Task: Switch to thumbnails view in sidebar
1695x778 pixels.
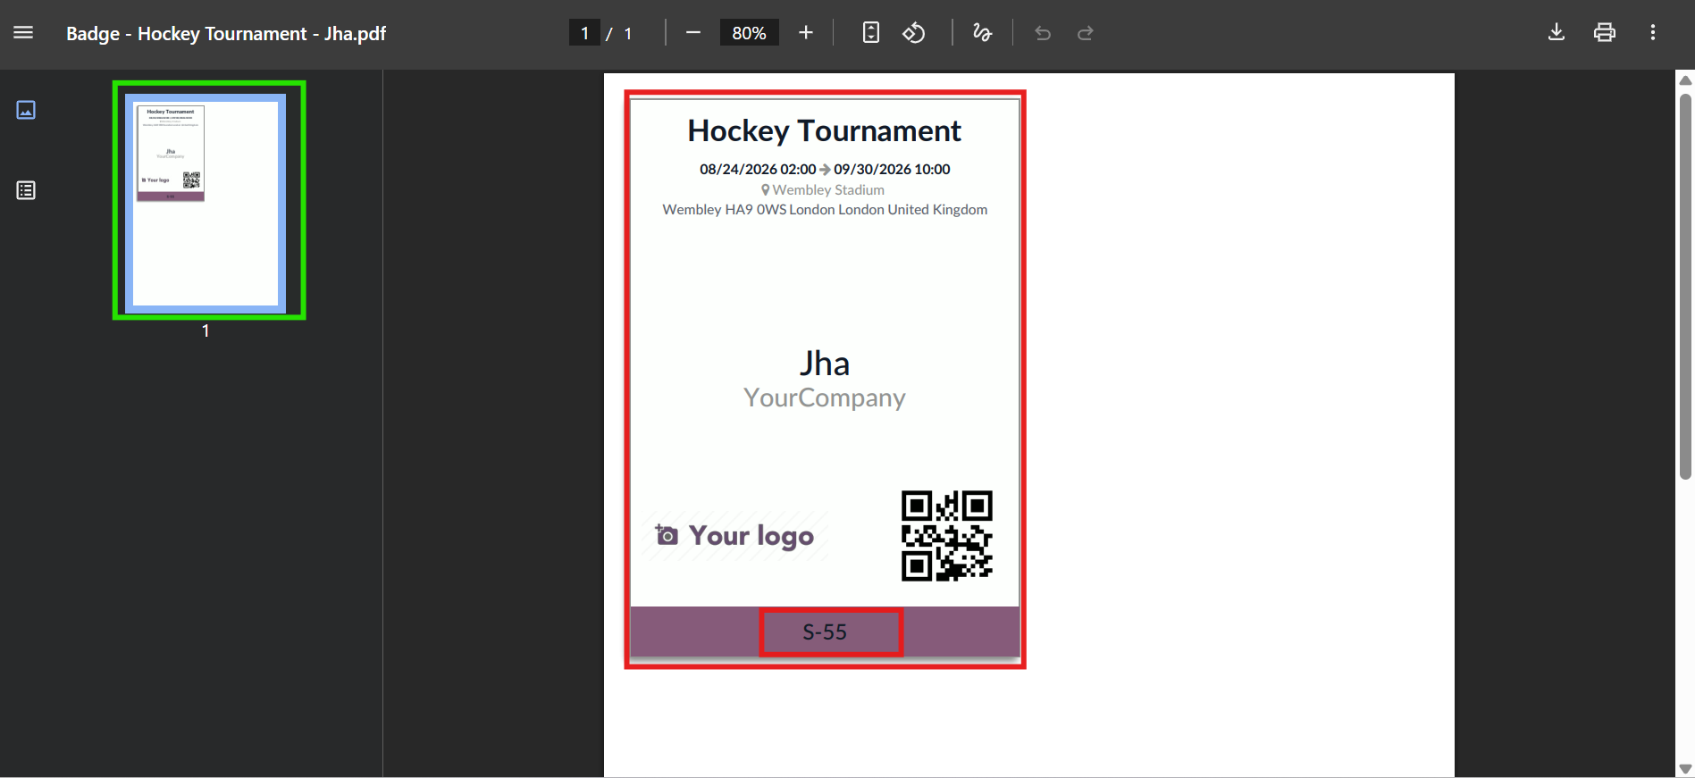Action: (26, 110)
